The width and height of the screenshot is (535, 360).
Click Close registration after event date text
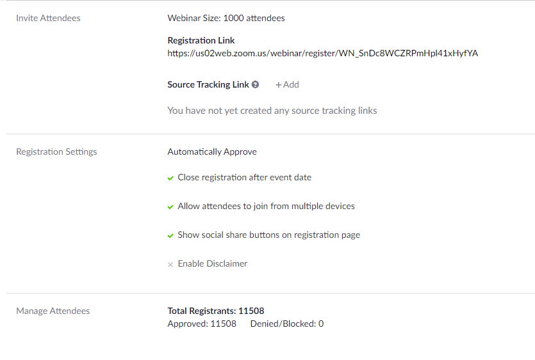pos(244,178)
